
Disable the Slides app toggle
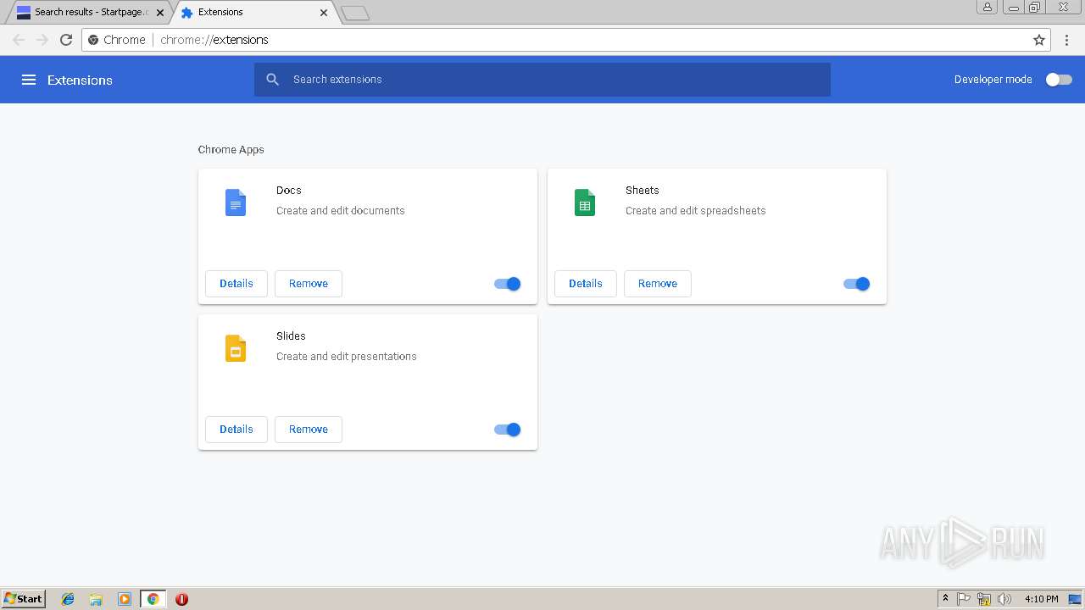(508, 430)
